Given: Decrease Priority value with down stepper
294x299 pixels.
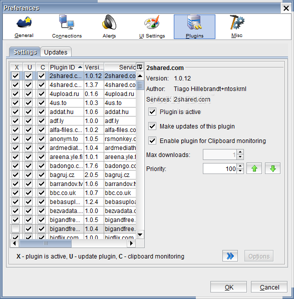Looking at the screenshot, I should [240, 171].
